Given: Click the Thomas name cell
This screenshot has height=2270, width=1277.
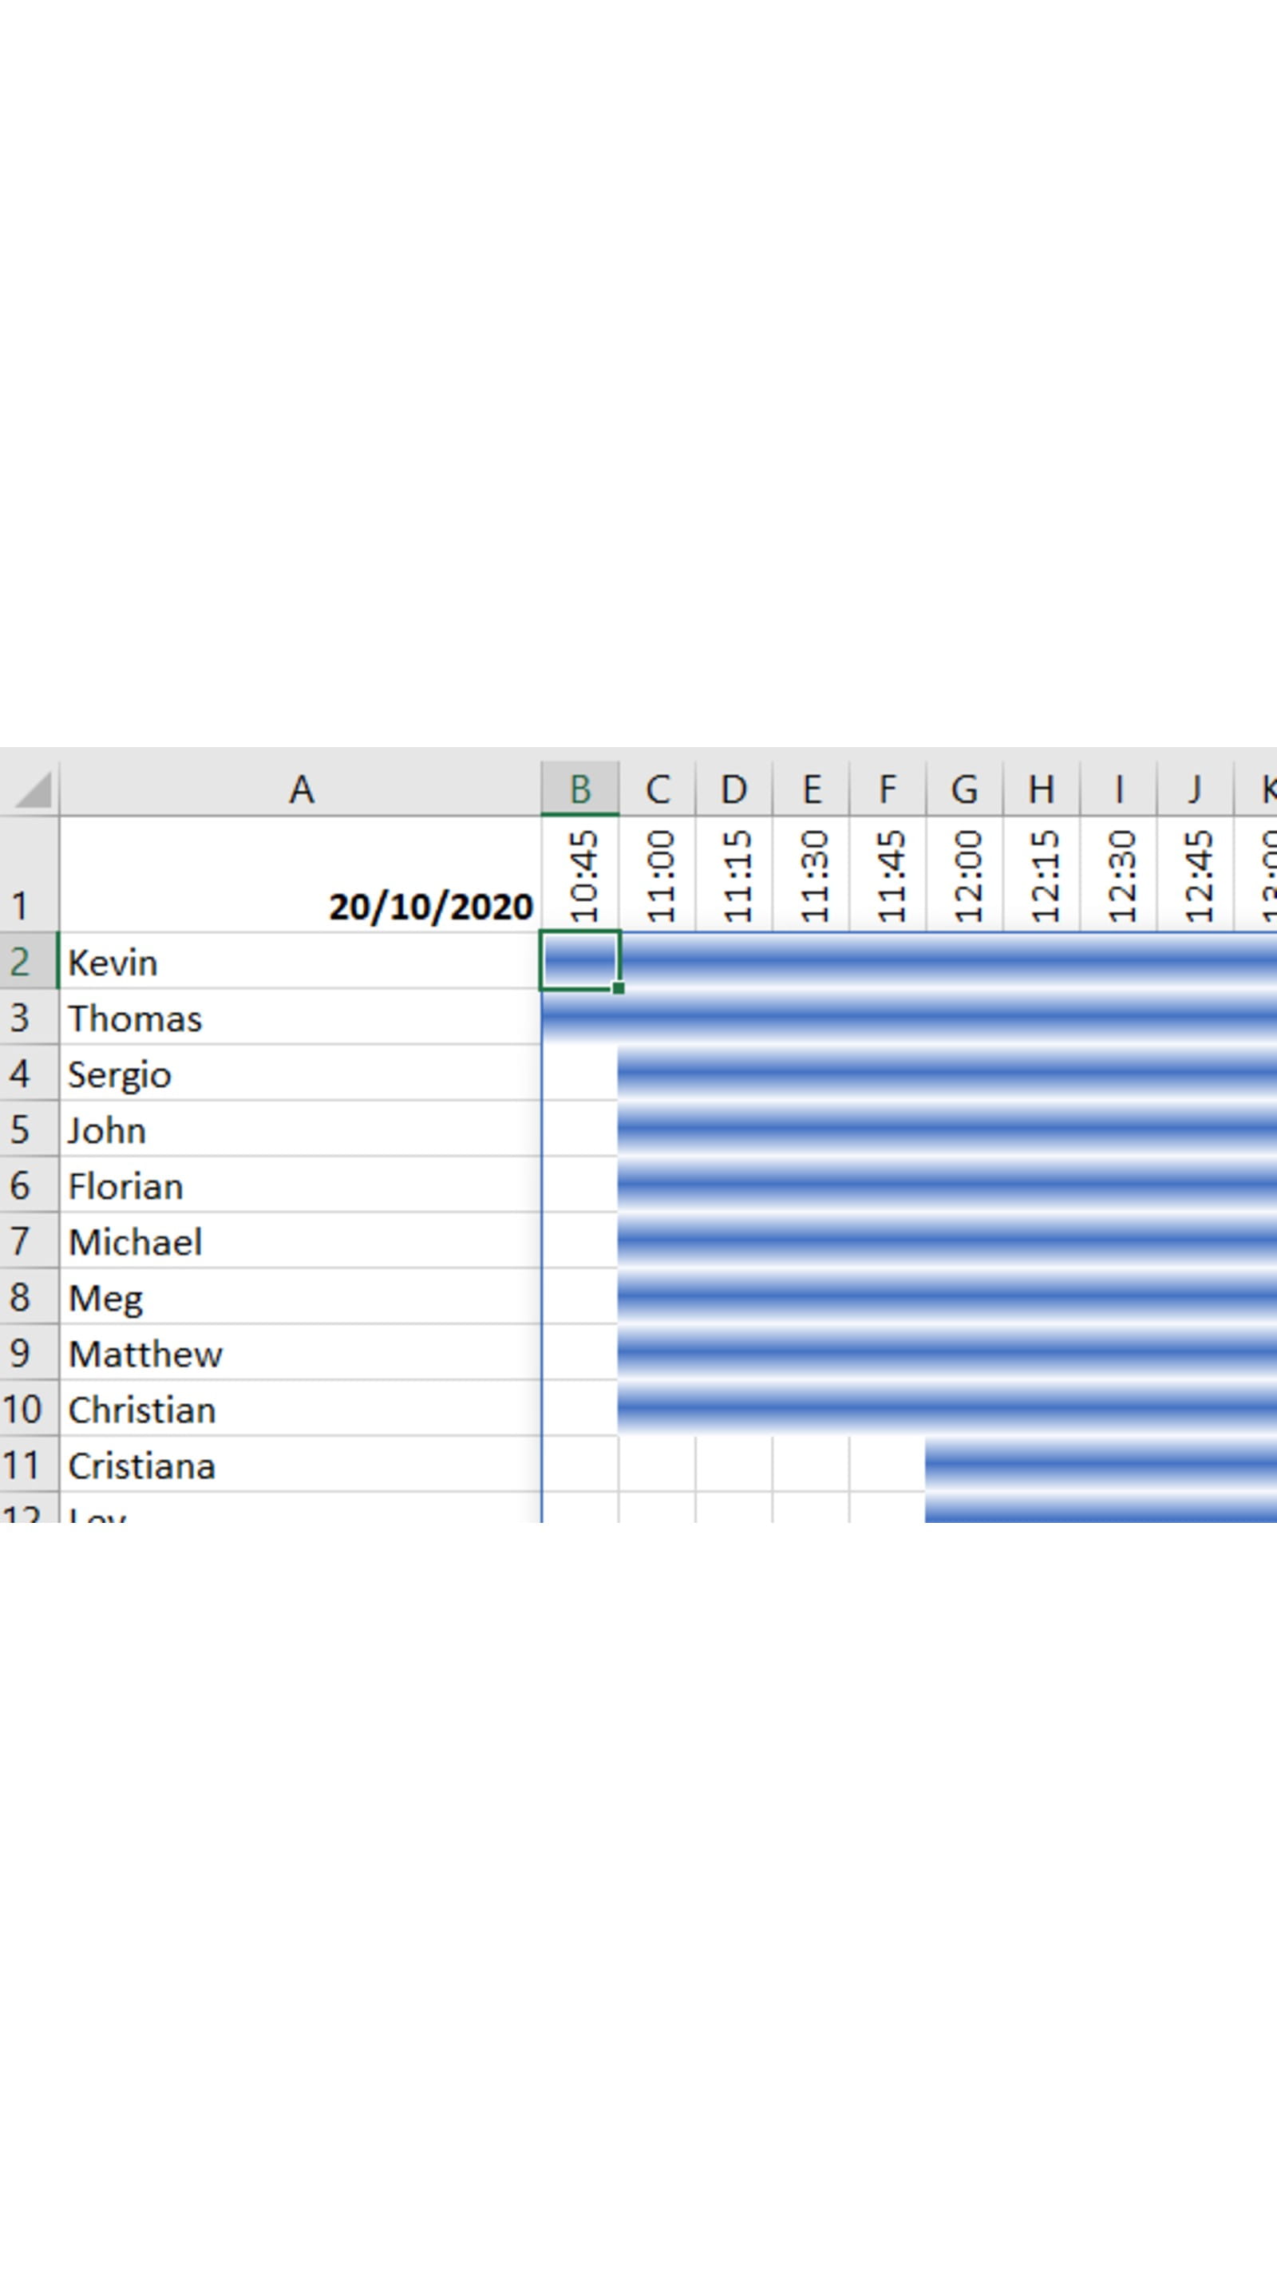Looking at the screenshot, I should click(x=299, y=1018).
